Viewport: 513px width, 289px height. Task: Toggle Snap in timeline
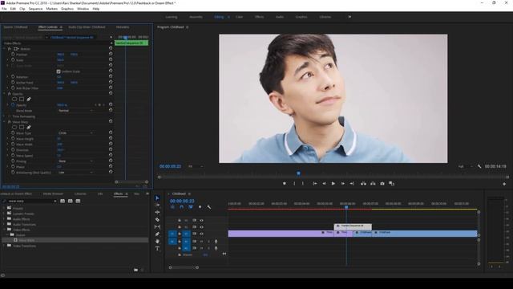[182, 207]
